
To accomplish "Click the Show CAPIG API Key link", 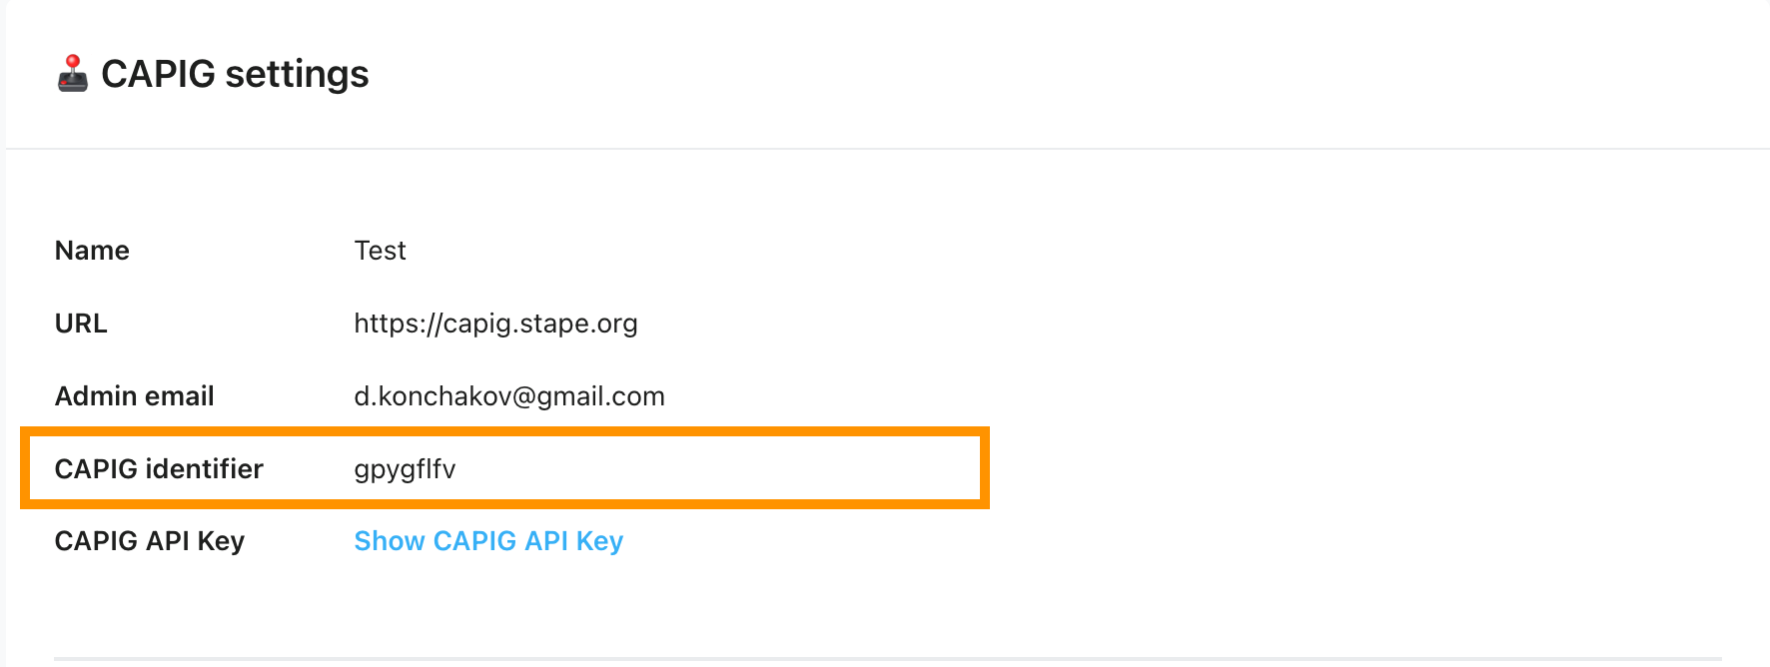I will click(488, 541).
